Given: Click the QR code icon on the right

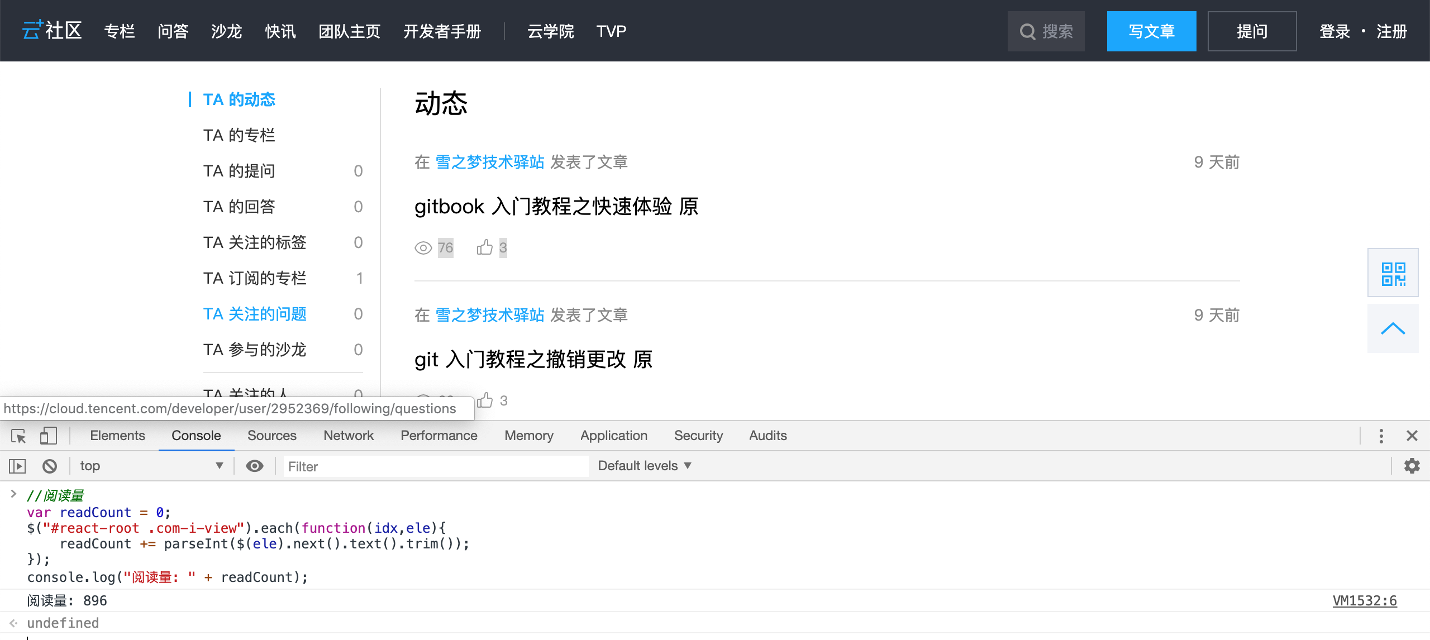Looking at the screenshot, I should (x=1393, y=273).
